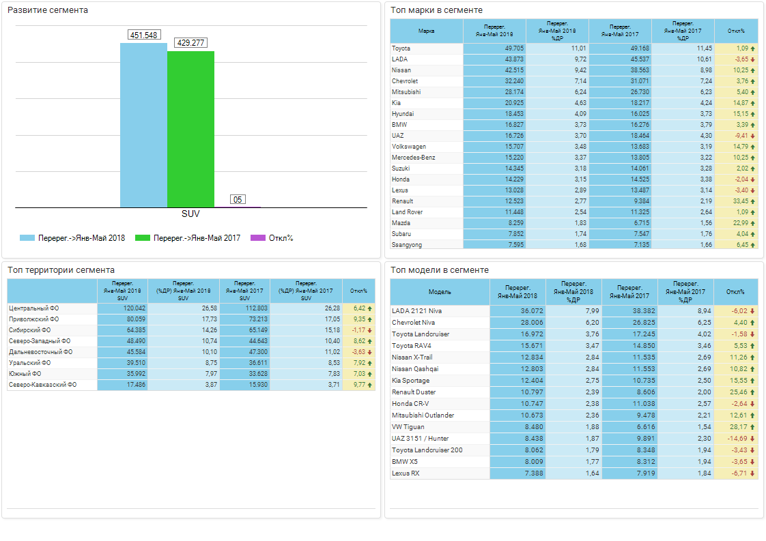Screen dimensions: 766x541
Task: Click the red down arrow in the LADA brand row
Action: 752,60
